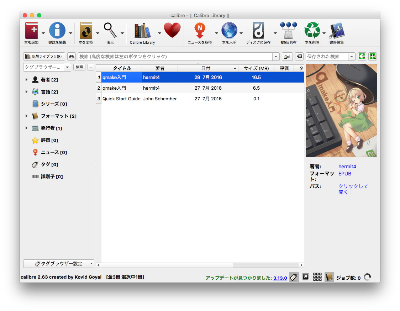Click the 本を追加 (Add books) icon
The height and width of the screenshot is (311, 400).
point(31,31)
